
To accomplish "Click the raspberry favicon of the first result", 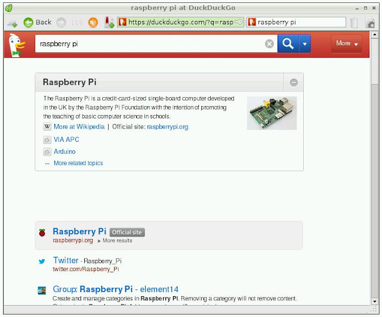I will point(42,233).
